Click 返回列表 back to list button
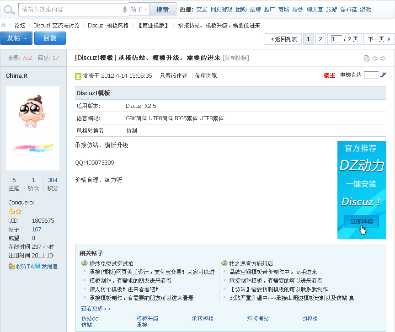Image resolution: width=395 pixels, height=332 pixels. coord(283,39)
